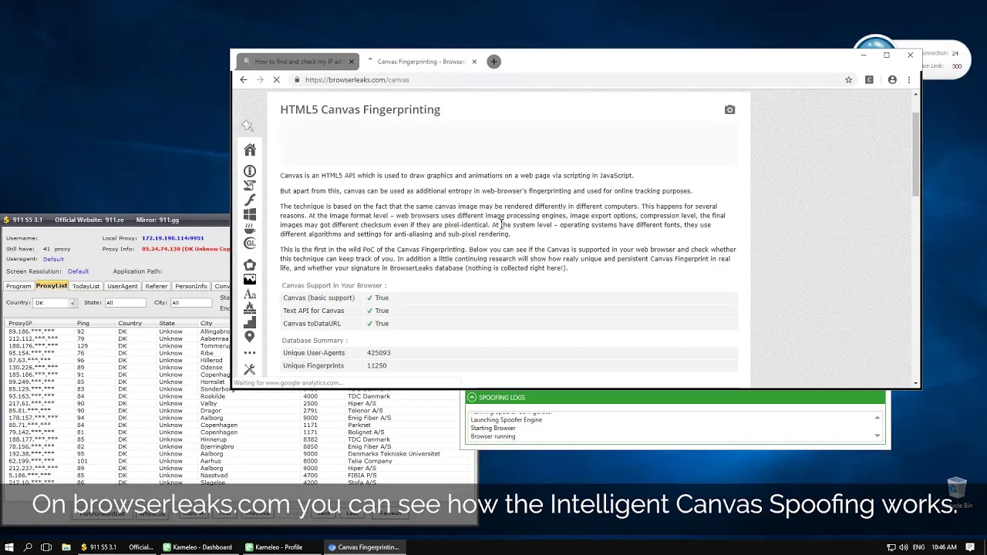The height and width of the screenshot is (555, 987).
Task: Open the geolocation pin icon in sidebar
Action: coord(250,337)
